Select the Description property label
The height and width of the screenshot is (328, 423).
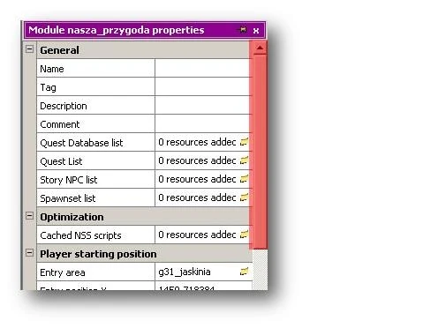[x=64, y=106]
